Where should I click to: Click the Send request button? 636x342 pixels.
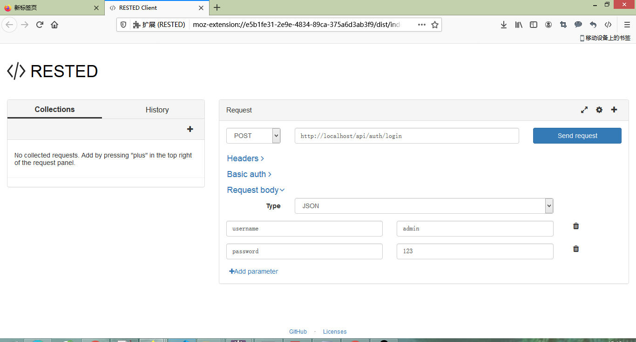[x=577, y=136]
